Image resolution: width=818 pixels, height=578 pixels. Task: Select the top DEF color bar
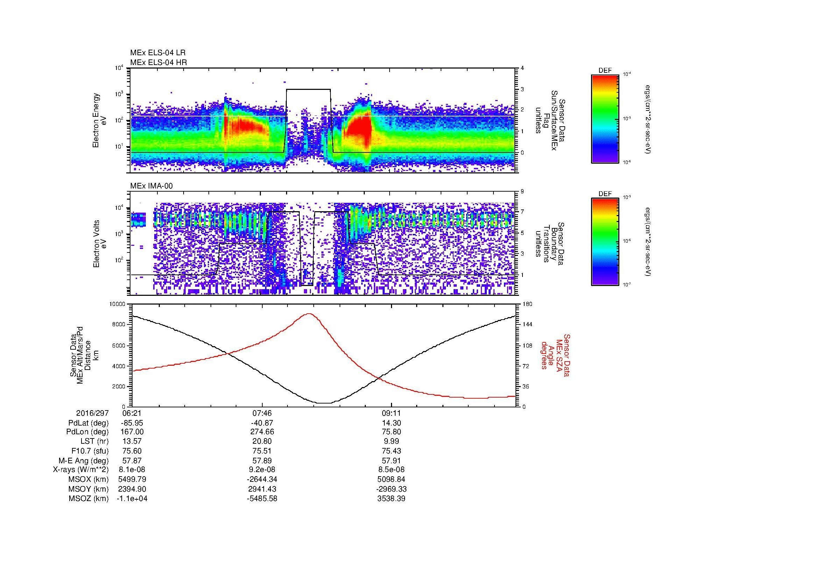point(605,119)
